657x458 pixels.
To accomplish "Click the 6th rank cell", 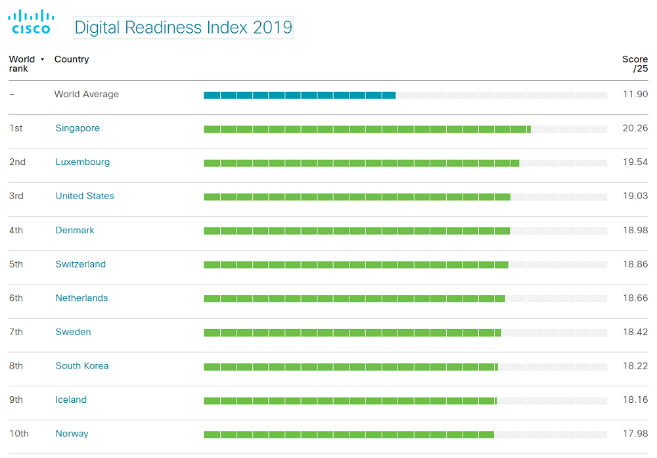I will pos(16,298).
